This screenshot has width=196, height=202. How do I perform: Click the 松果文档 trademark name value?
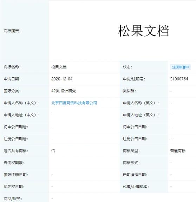59,67
